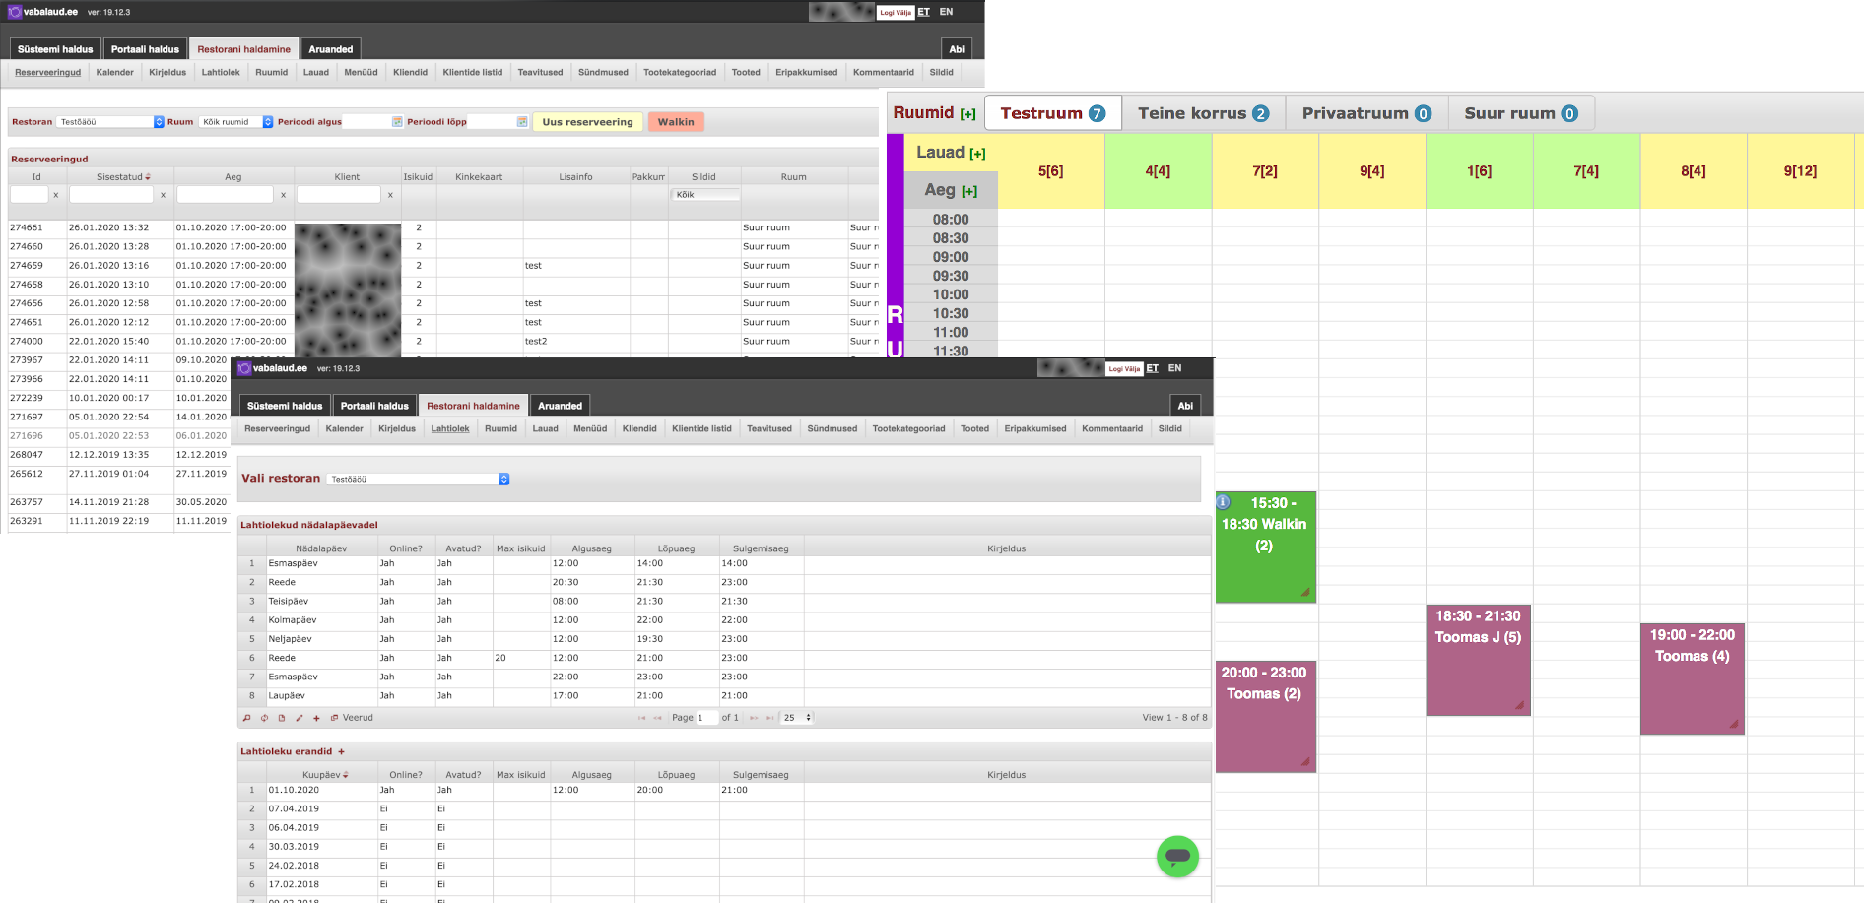Select the 19:00 - 22:00 Toomas (4) reservation block
Image resolution: width=1864 pixels, height=903 pixels.
(1692, 677)
